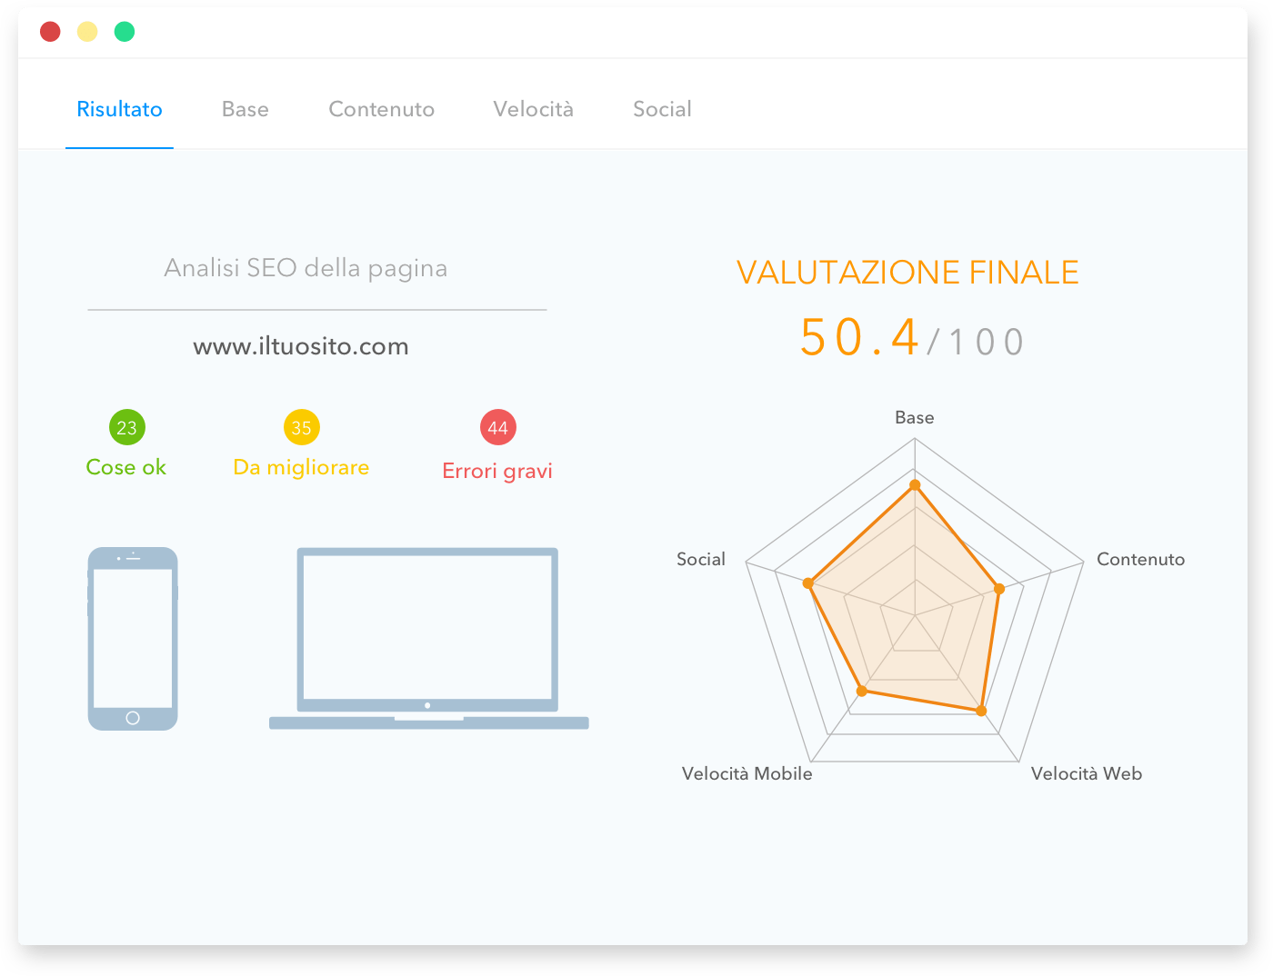Click the Social data point on radar chart
This screenshot has width=1273, height=976.
(x=807, y=583)
